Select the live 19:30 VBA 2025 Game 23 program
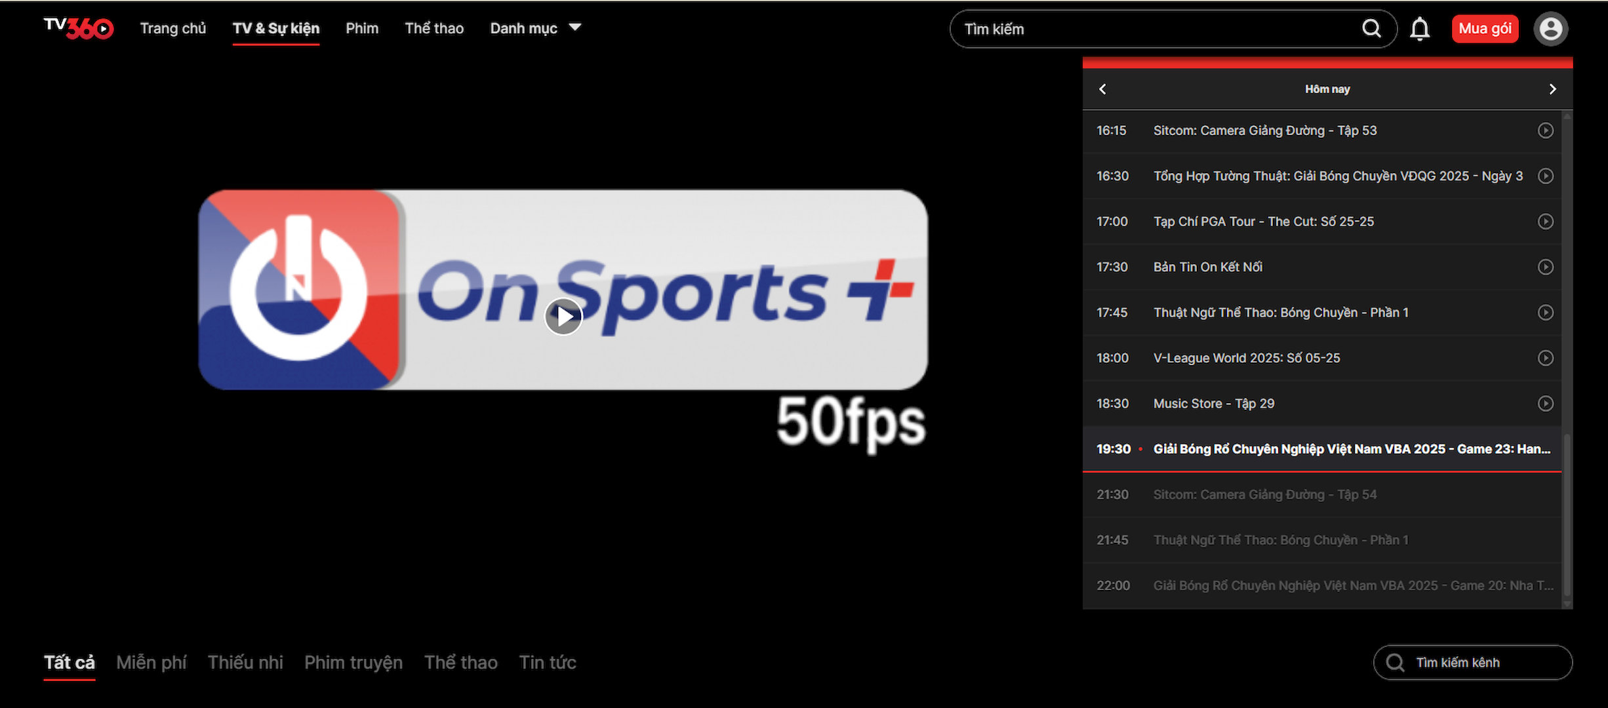The height and width of the screenshot is (708, 1608). (x=1322, y=449)
